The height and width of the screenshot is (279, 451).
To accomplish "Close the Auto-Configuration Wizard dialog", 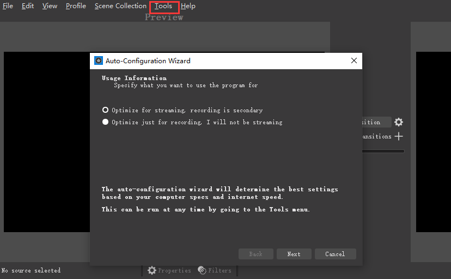I will pos(354,60).
